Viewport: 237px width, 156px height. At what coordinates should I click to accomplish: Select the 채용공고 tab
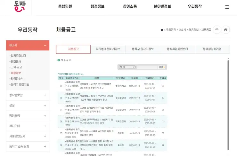73,49
